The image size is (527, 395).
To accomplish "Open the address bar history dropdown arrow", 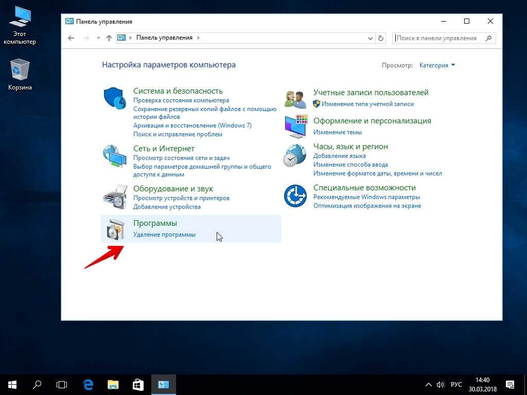I will pos(370,38).
